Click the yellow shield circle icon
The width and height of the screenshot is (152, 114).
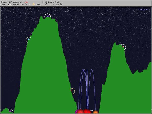[x=34, y=5]
